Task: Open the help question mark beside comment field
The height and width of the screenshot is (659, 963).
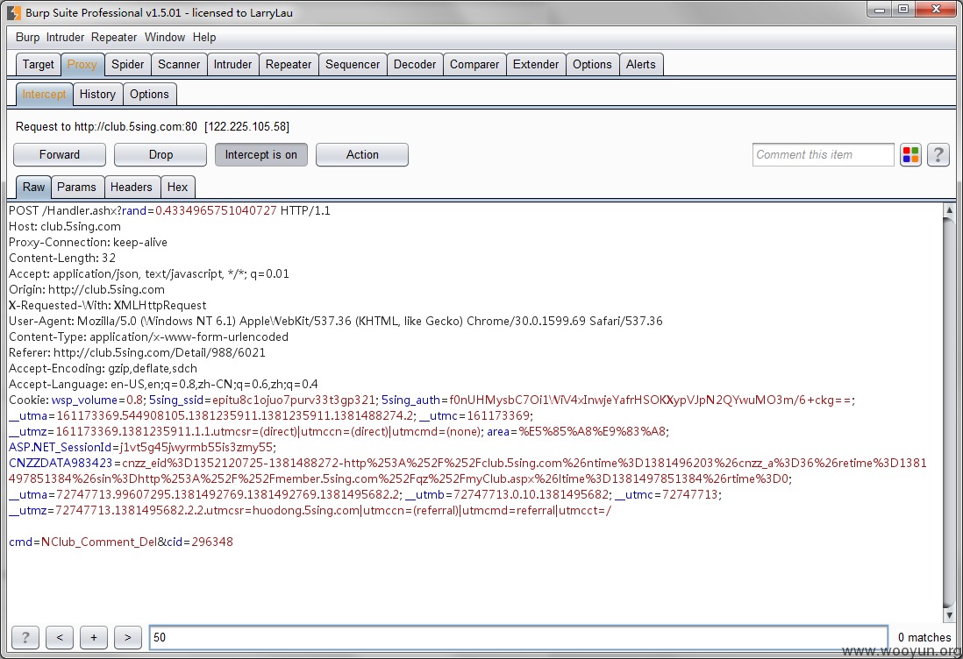Action: (938, 154)
